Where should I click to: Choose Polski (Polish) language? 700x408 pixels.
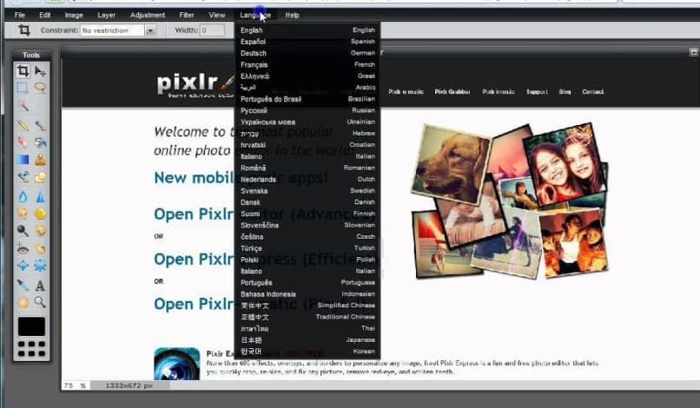(x=307, y=260)
